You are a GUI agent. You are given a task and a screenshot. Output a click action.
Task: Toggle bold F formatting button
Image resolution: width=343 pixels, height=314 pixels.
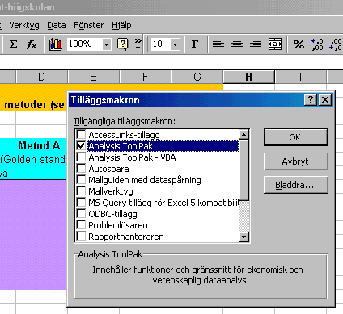pos(195,44)
